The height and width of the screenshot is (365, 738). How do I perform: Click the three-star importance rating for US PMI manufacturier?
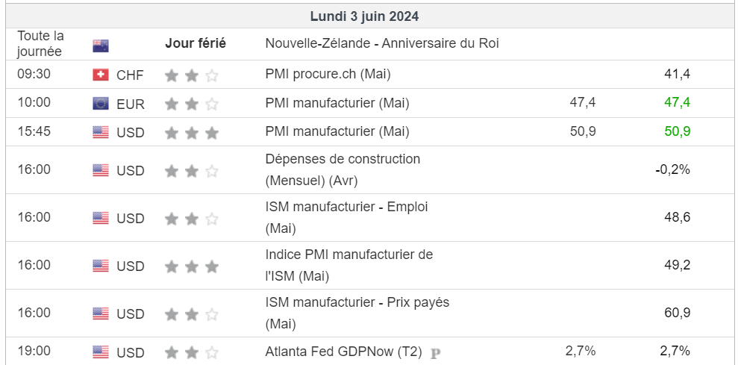pos(192,133)
